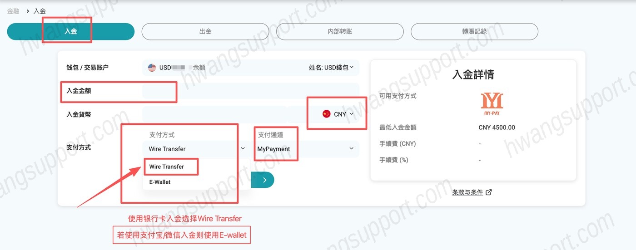This screenshot has width=636, height=250.
Task: Click the 手續費 (%) label
Action: pyautogui.click(x=394, y=160)
